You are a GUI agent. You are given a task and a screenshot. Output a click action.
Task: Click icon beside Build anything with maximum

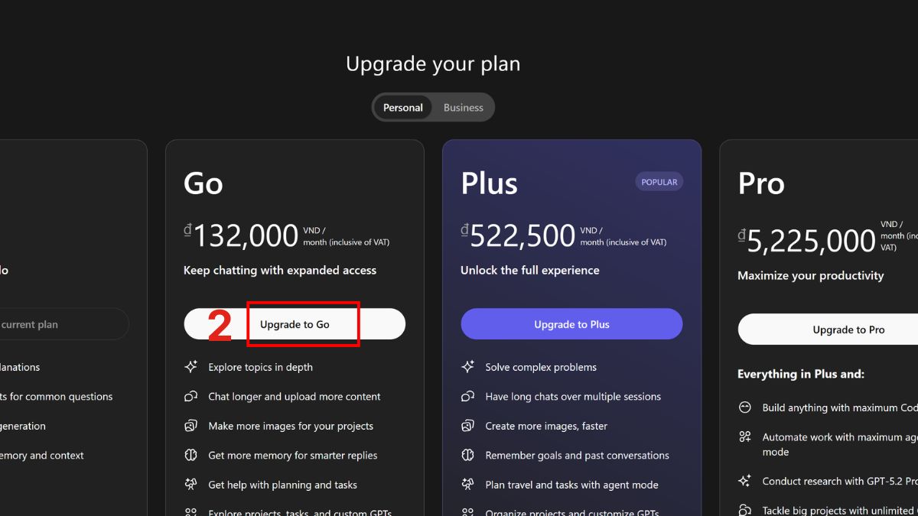point(745,407)
